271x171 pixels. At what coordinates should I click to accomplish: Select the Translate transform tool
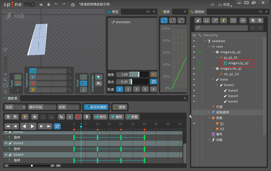click(33, 77)
